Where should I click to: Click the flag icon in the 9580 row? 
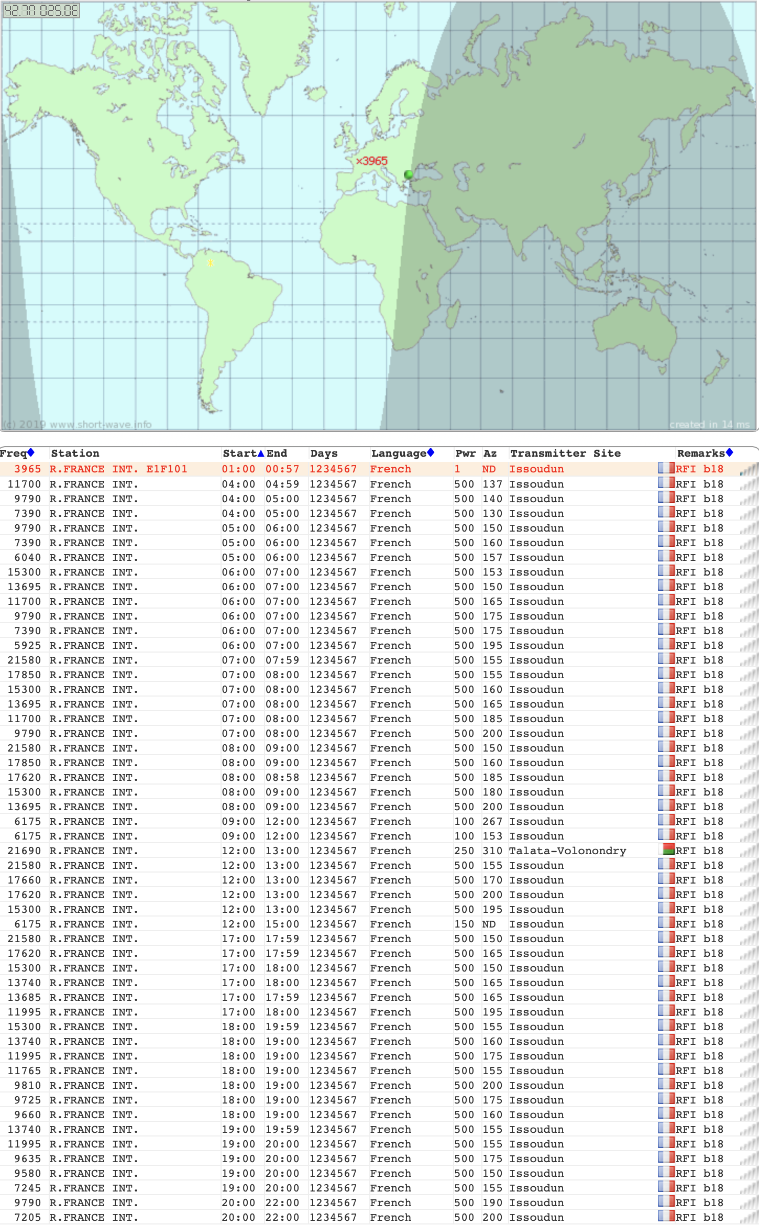[666, 1172]
